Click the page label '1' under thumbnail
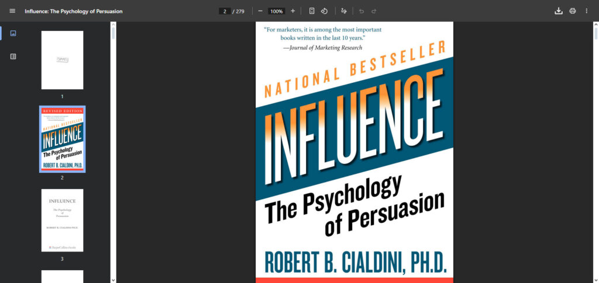Image resolution: width=599 pixels, height=283 pixels. (x=62, y=96)
